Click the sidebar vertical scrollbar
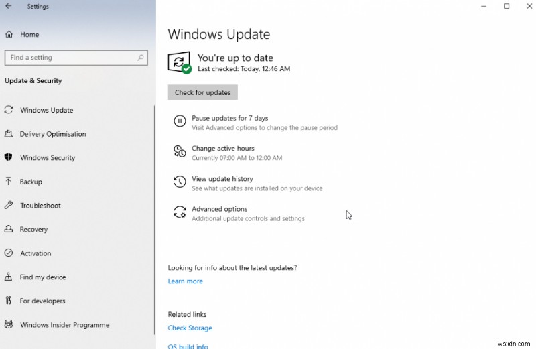Image resolution: width=536 pixels, height=349 pixels. click(155, 219)
